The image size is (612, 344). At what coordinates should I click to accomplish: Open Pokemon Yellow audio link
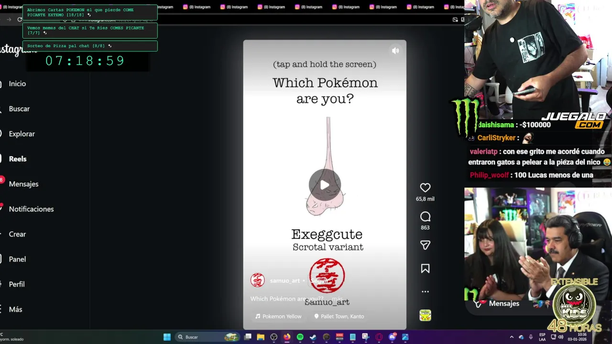pyautogui.click(x=278, y=316)
